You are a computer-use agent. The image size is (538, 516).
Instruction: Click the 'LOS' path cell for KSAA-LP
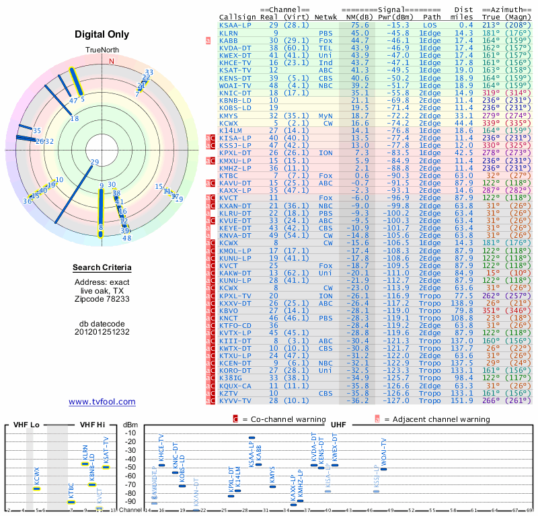pos(430,26)
